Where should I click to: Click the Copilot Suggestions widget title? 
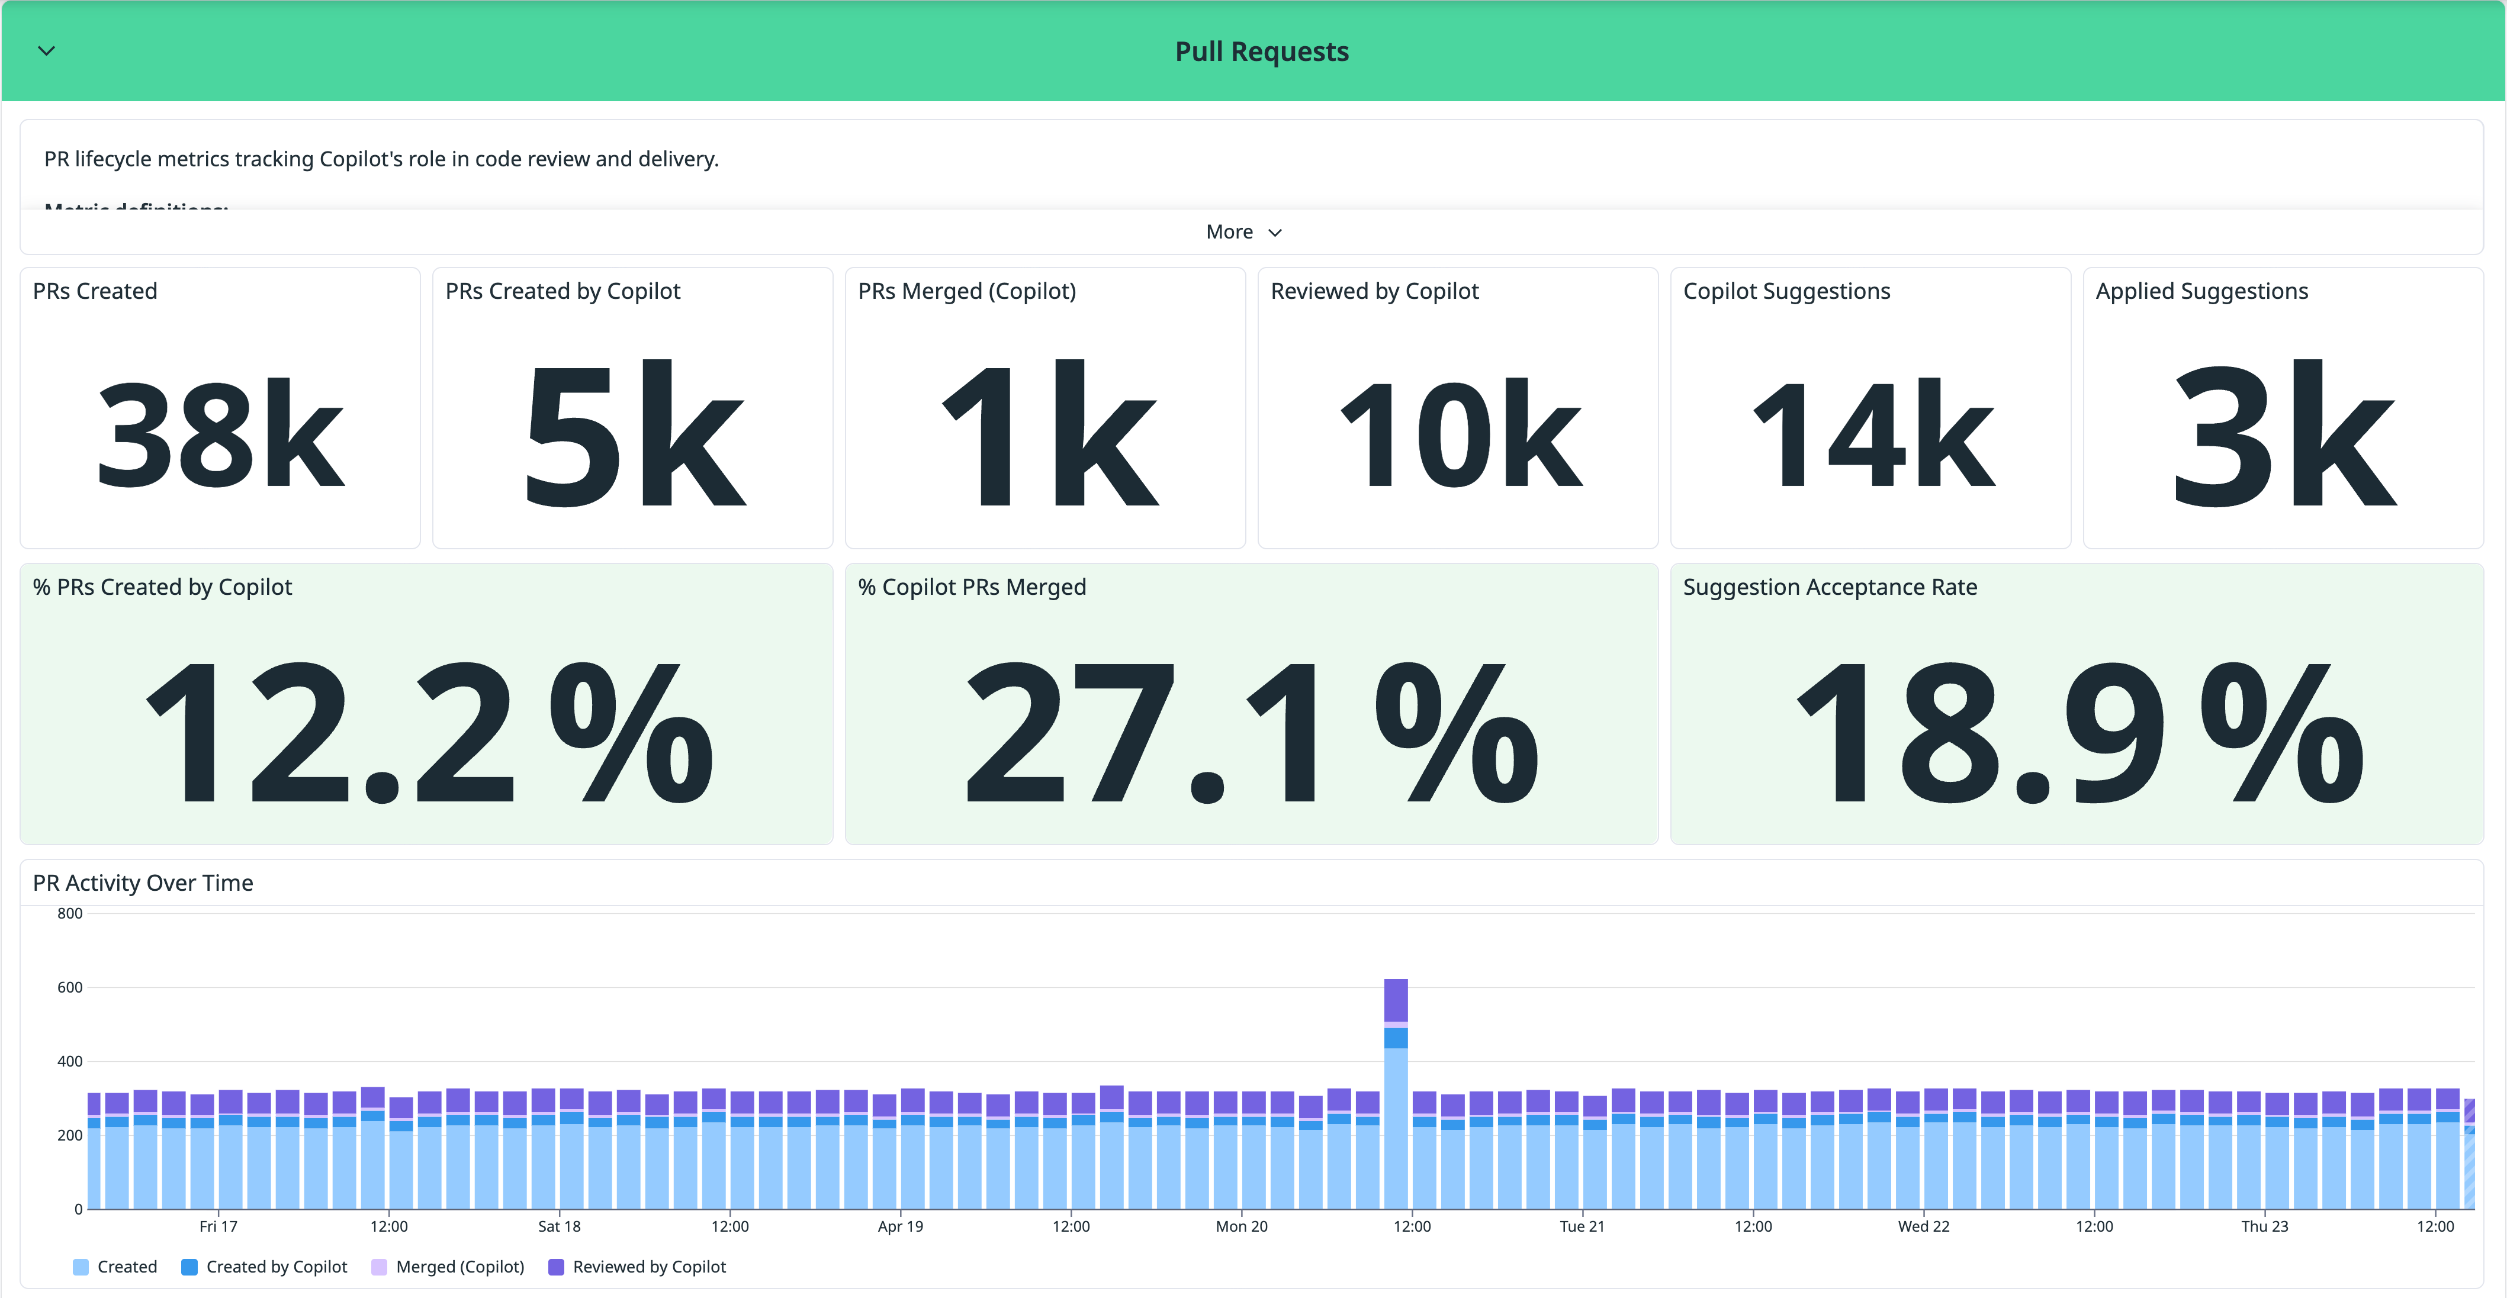[1787, 291]
